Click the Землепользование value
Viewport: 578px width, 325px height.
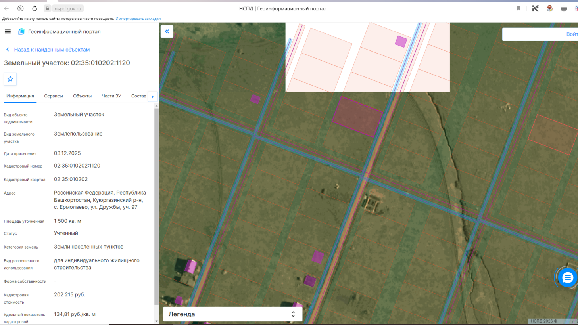click(x=78, y=134)
